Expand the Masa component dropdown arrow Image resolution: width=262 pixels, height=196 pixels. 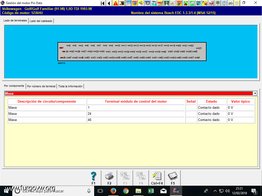pos(255,93)
